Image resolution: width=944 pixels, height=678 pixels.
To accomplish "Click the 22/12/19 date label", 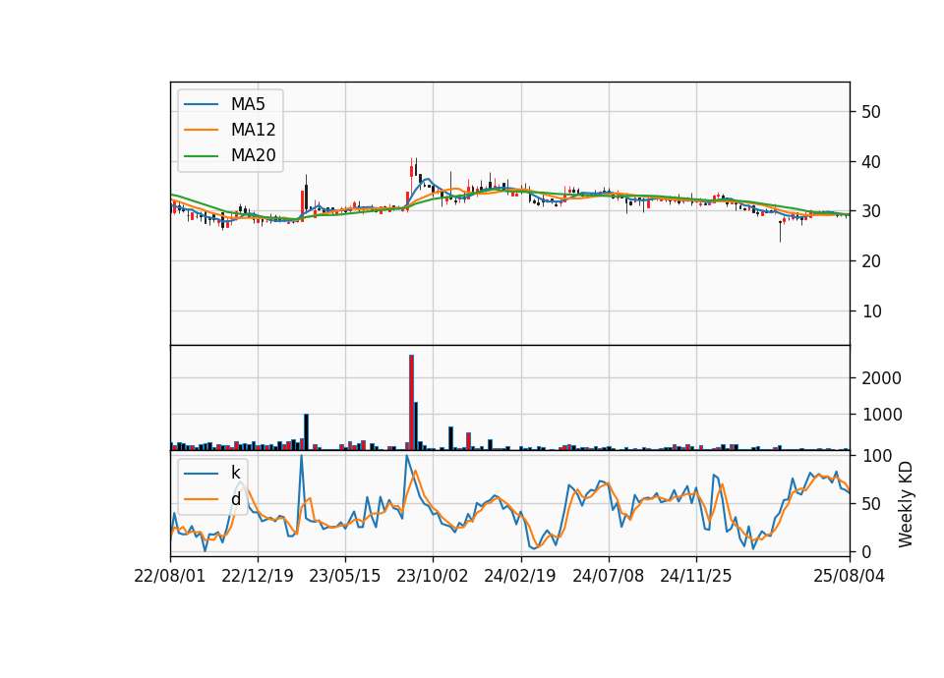I will coord(258,576).
